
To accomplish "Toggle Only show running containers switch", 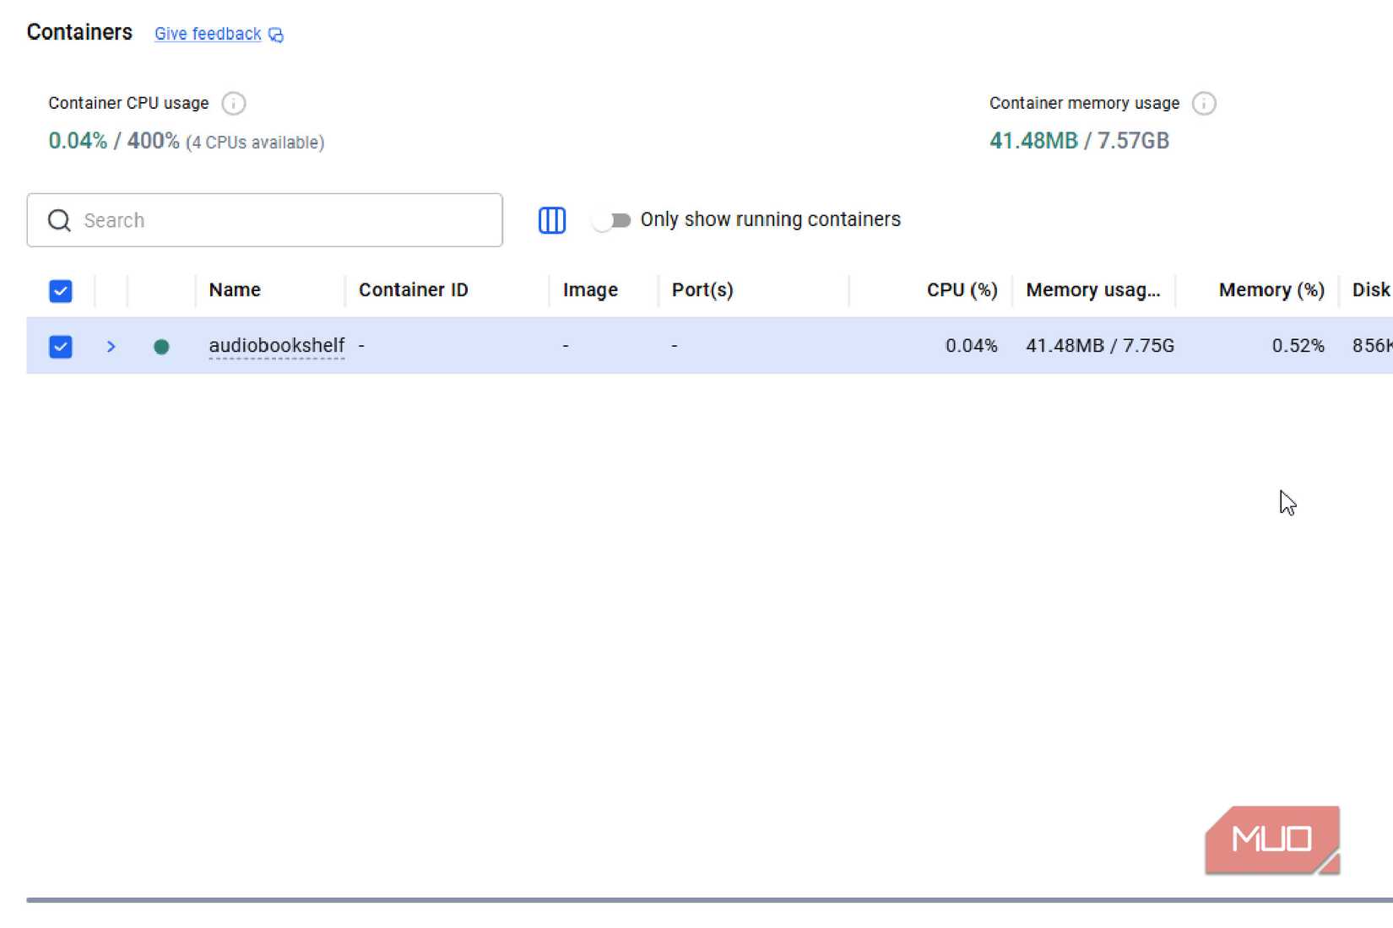I will click(x=611, y=220).
